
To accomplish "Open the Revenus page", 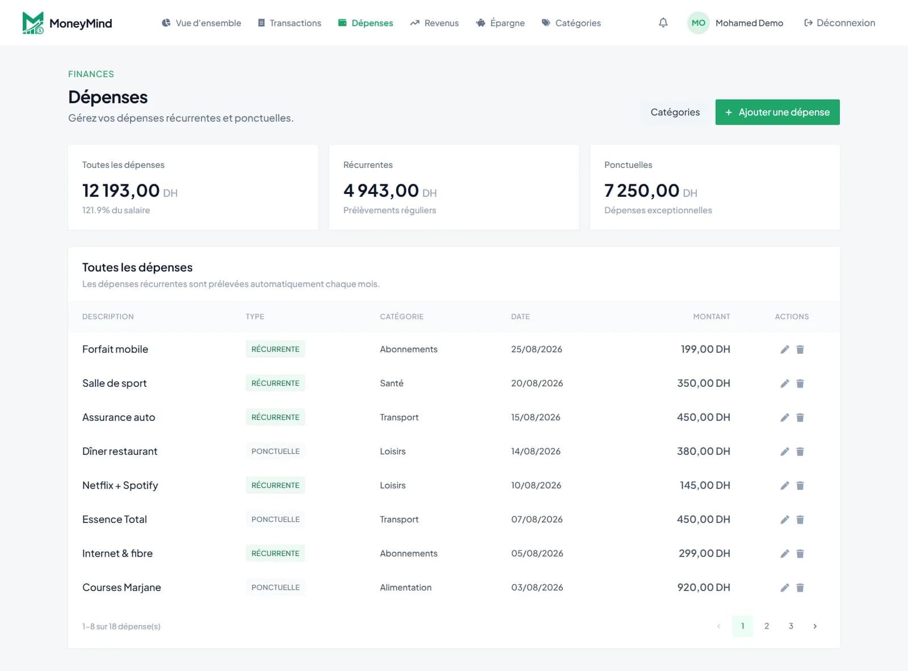I will 434,23.
